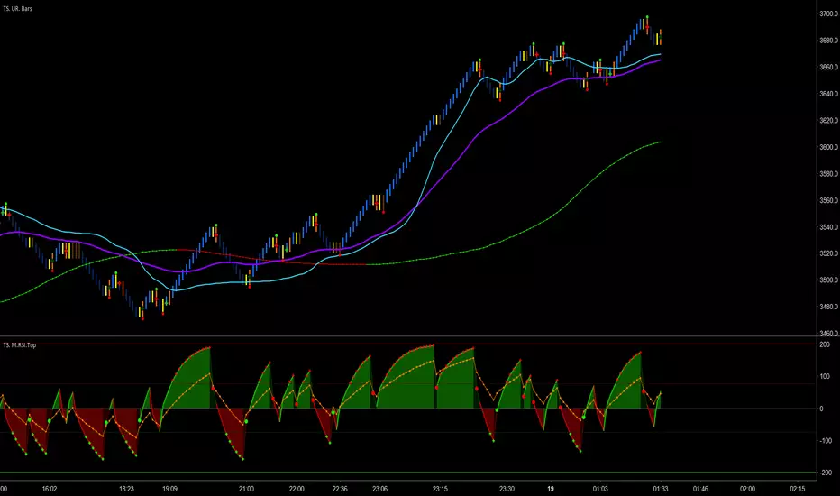
Task: Click the 22:36 time axis label
Action: [339, 488]
